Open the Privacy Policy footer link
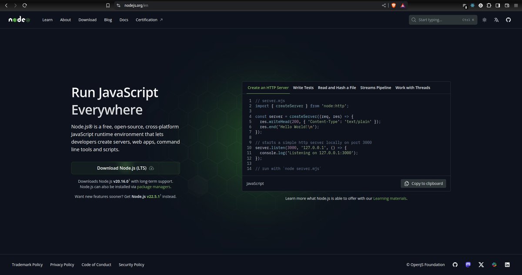Image resolution: width=522 pixels, height=275 pixels. coord(62,265)
